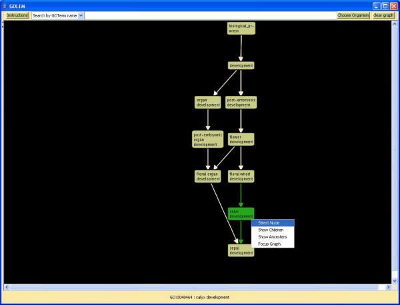The image size is (400, 305).
Task: Click the development graph node
Action: pyautogui.click(x=241, y=65)
